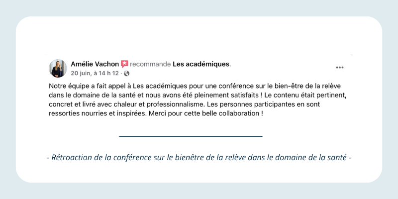Click the pink recommendation star badge
Viewport: 398px width, 199px height.
124,64
